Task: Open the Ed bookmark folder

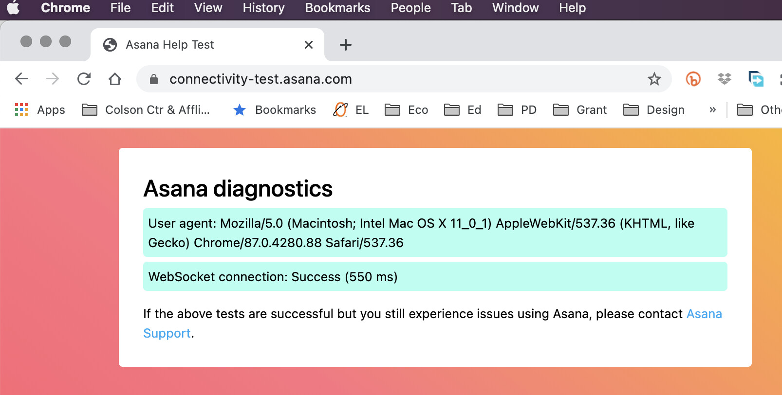Action: click(x=463, y=110)
